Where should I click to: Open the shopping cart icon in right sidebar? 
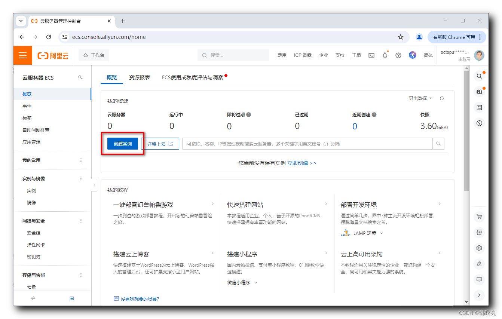point(479,217)
